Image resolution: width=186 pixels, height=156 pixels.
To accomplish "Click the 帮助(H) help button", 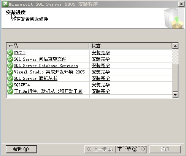I will point(21,149).
